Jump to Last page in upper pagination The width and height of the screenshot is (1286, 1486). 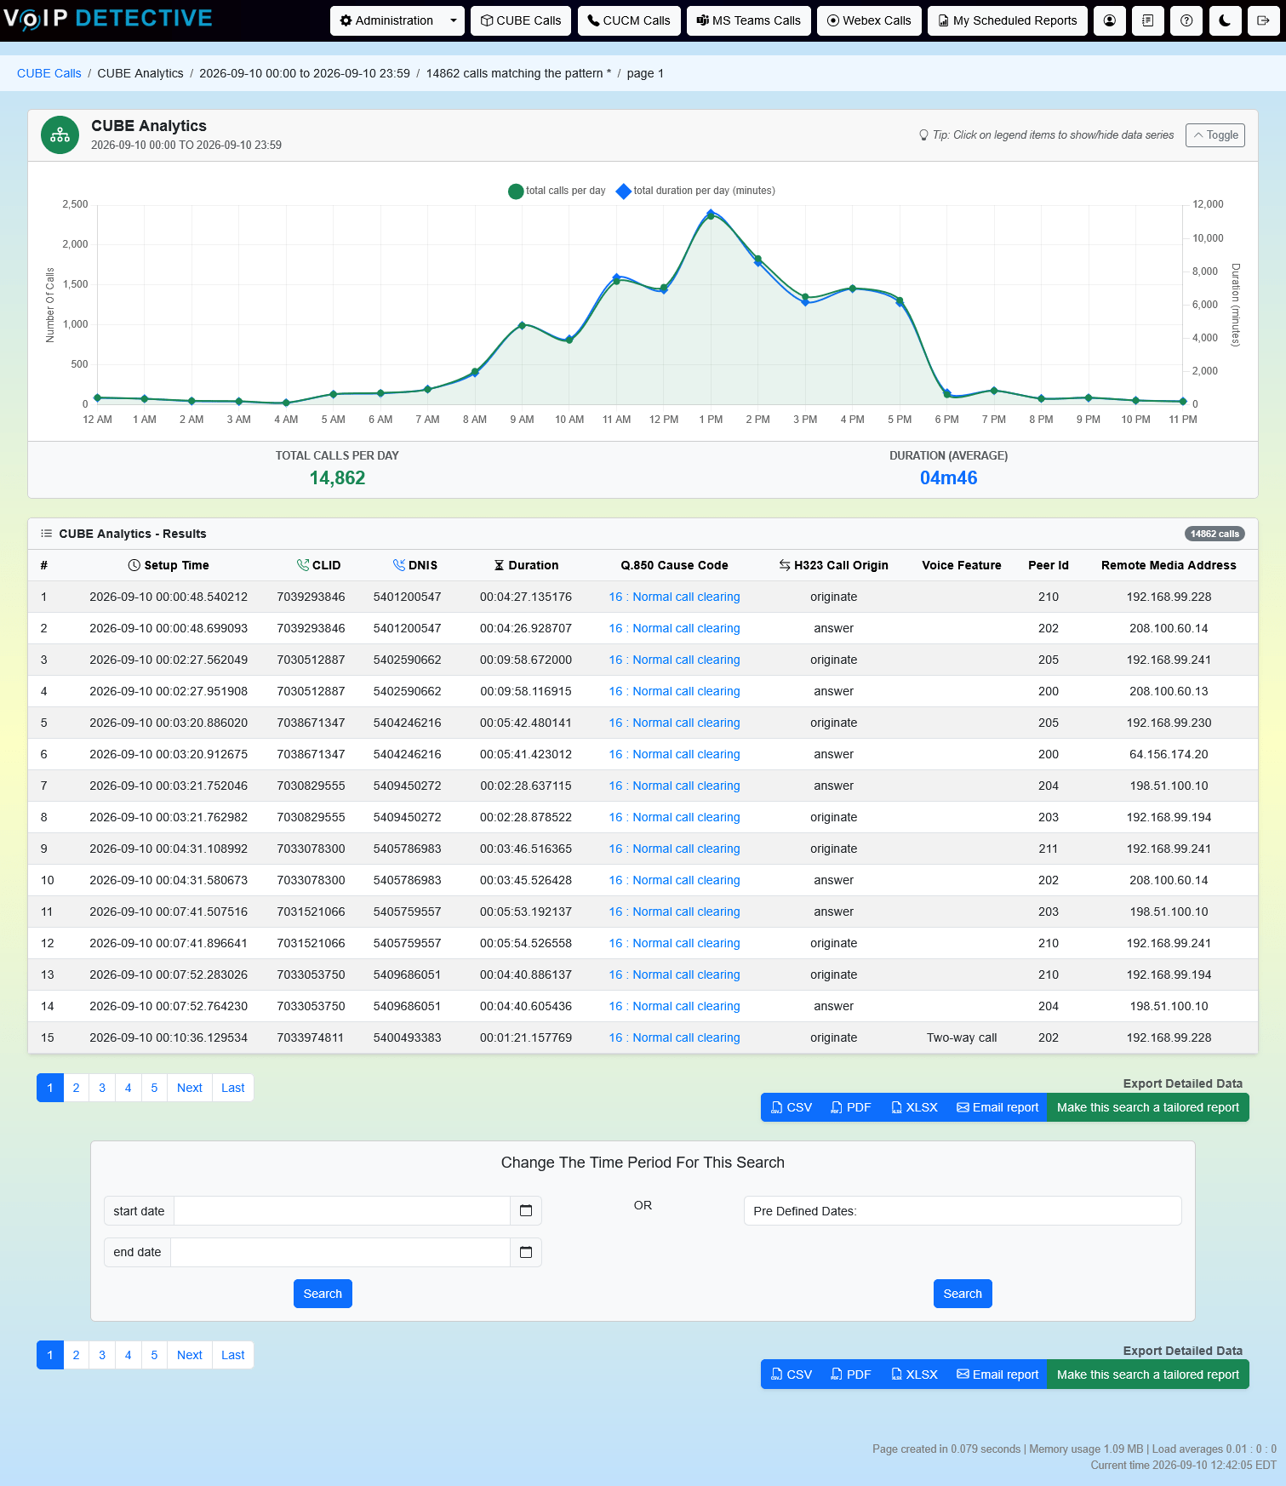click(233, 1088)
